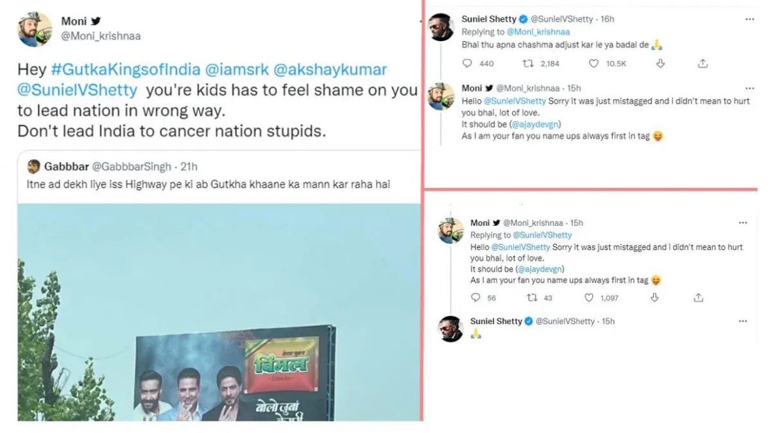Retweet Moni's apology tweet with 43 retweets
Screen dimensions: 770x433
pos(531,298)
